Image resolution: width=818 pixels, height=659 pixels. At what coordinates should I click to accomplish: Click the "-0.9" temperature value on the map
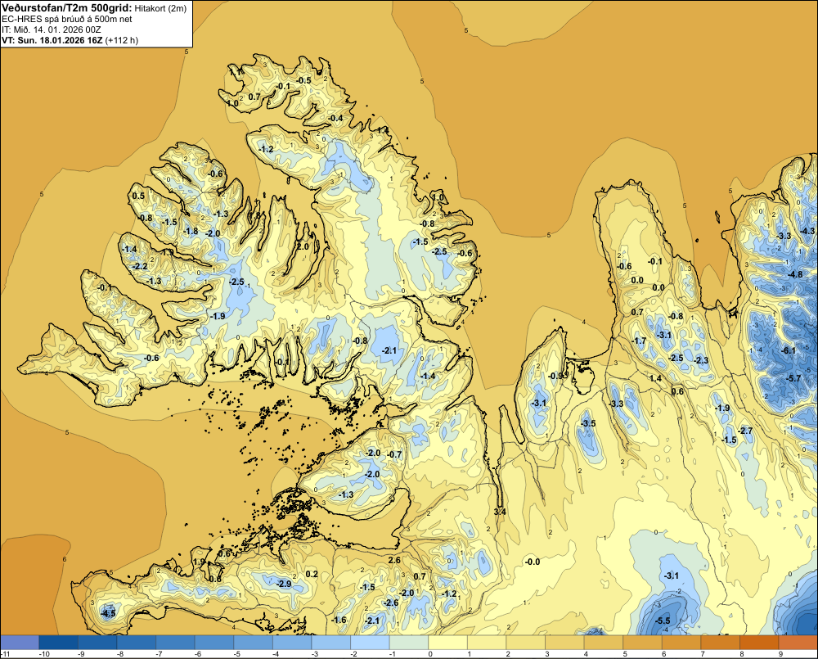point(555,376)
